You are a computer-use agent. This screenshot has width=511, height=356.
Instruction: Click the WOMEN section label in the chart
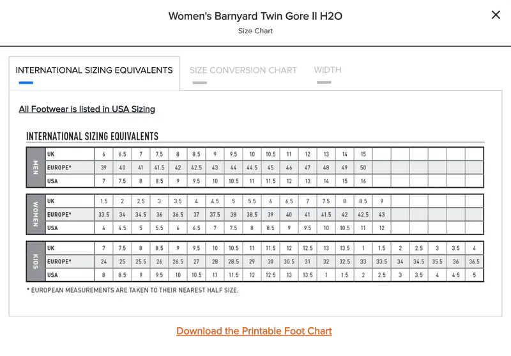pos(35,215)
